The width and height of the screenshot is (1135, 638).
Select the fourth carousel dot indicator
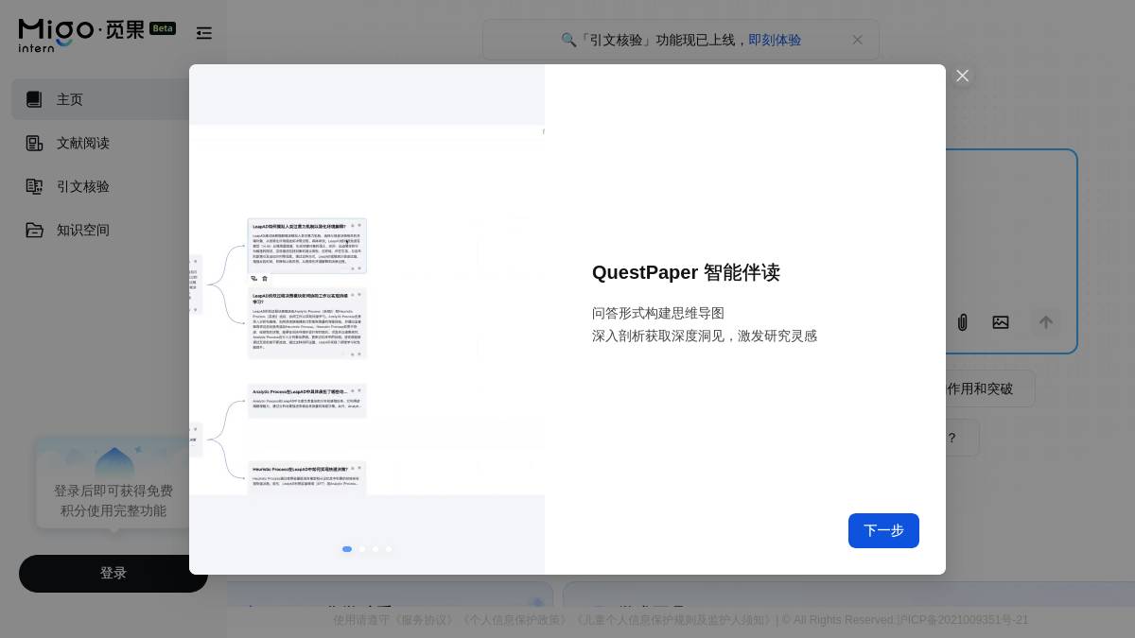(x=389, y=549)
